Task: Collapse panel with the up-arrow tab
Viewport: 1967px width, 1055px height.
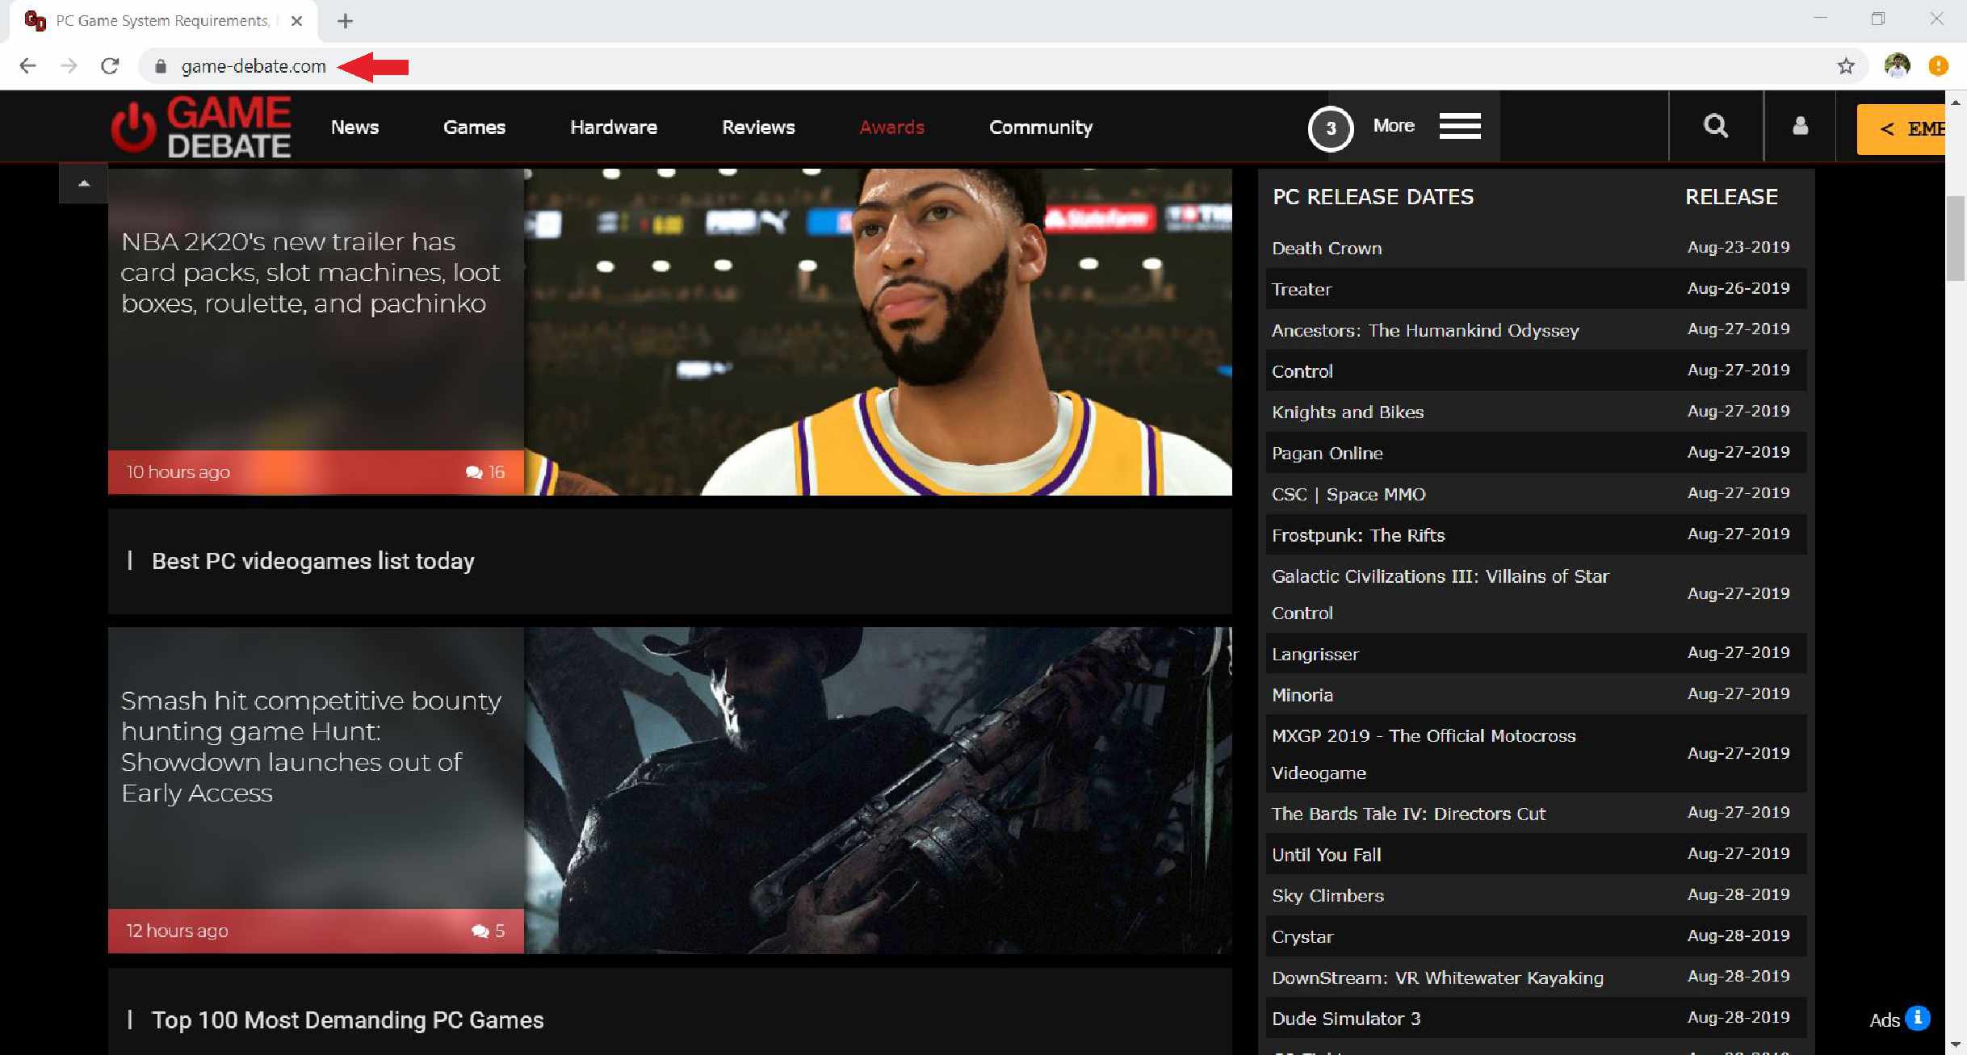Action: 83,183
